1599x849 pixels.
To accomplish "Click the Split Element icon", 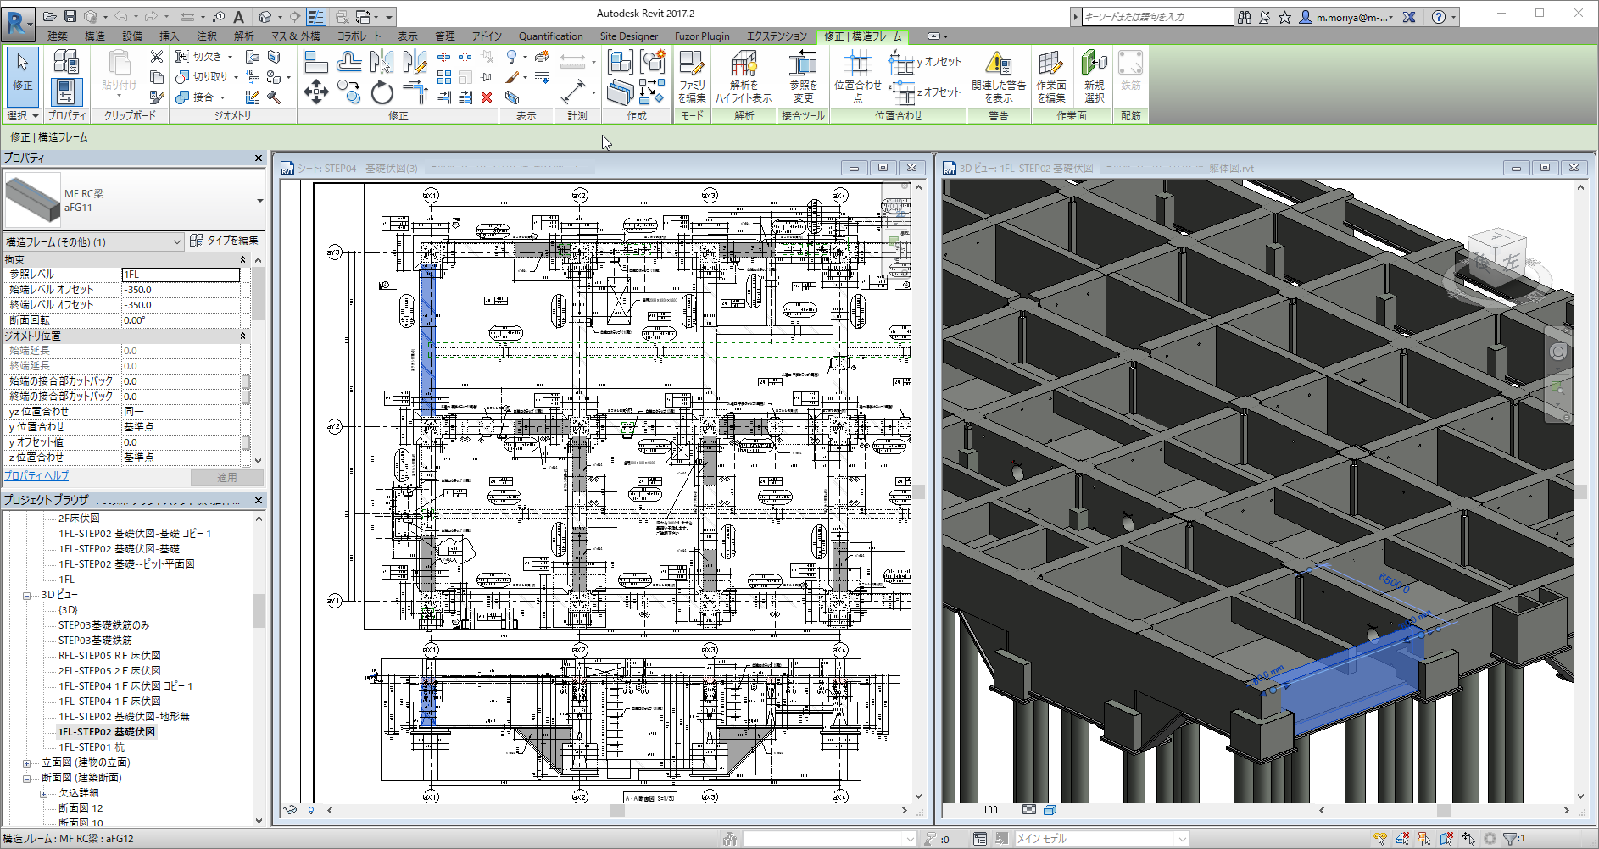I will [443, 57].
